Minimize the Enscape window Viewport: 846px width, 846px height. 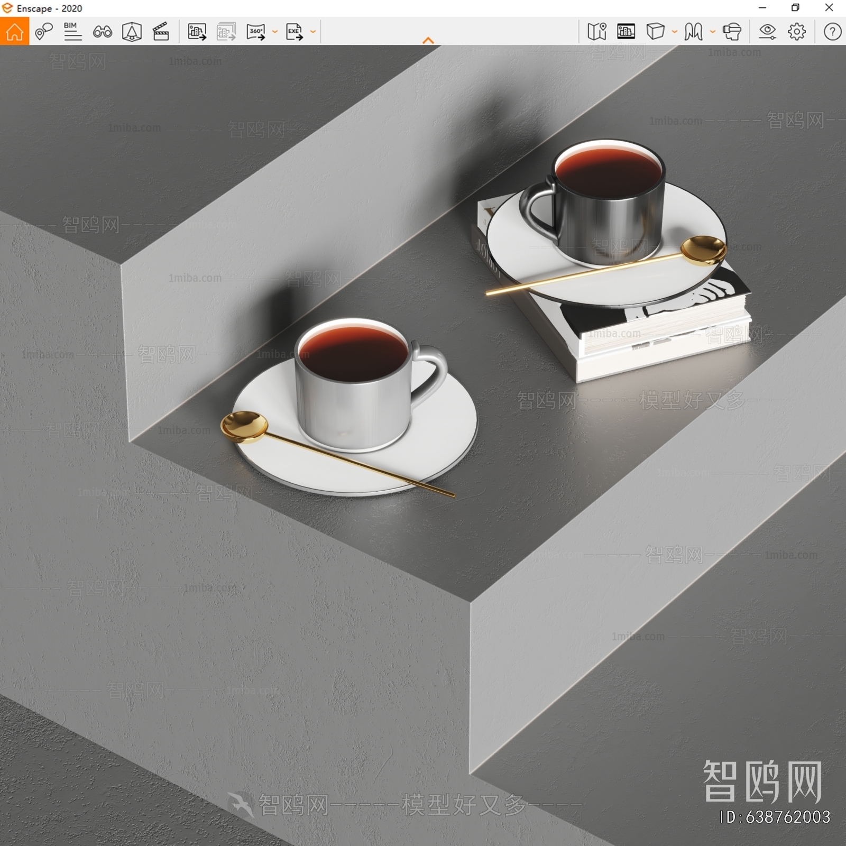pos(762,8)
